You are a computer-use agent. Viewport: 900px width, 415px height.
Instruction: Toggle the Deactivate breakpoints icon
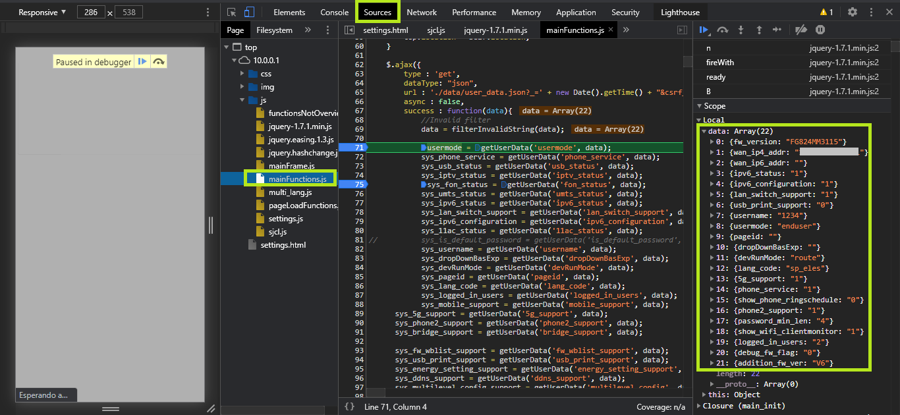801,30
